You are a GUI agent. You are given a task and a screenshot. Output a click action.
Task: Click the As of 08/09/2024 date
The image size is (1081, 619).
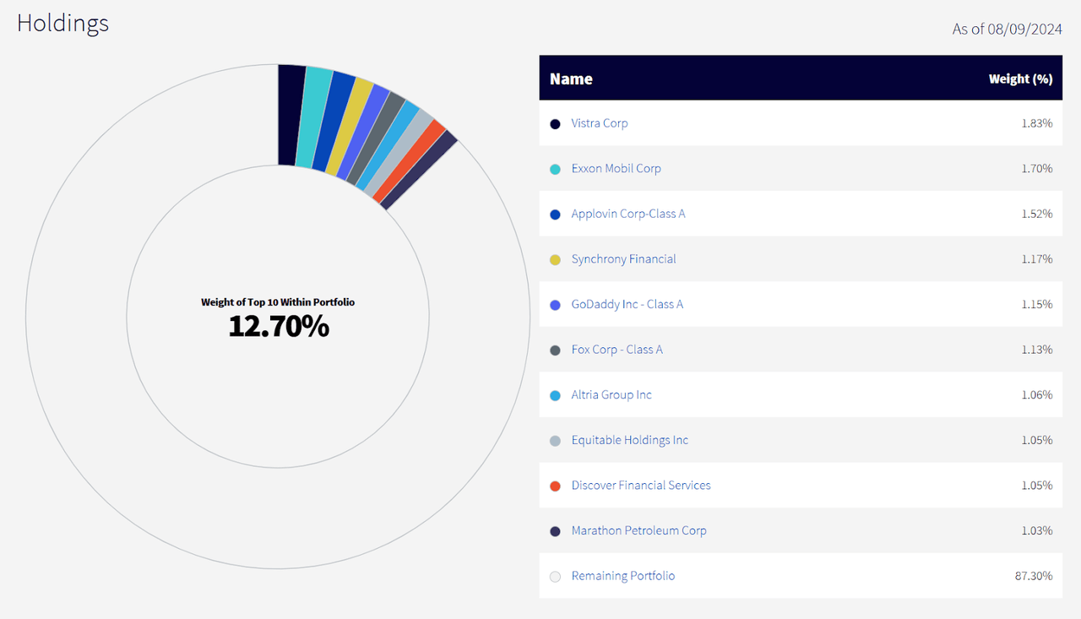tap(1008, 29)
